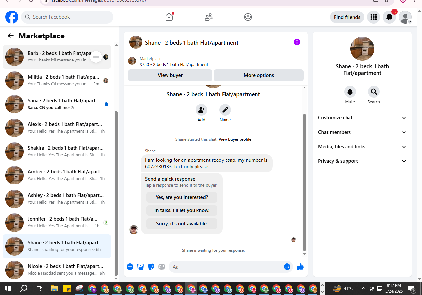Open the notifications bell
422x295 pixels.
(389, 17)
